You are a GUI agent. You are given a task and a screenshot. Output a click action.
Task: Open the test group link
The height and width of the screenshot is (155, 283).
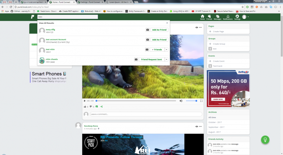[x=215, y=49]
